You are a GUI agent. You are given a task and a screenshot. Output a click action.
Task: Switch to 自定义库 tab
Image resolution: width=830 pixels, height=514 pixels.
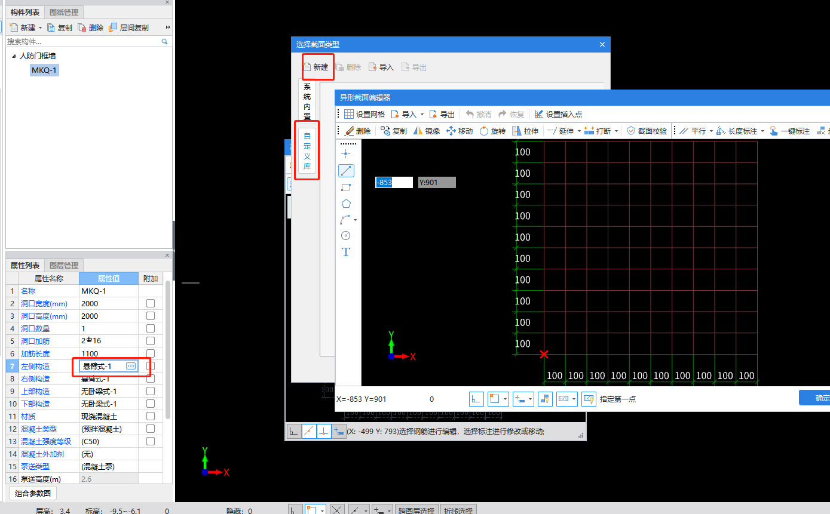(x=307, y=151)
